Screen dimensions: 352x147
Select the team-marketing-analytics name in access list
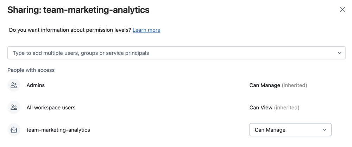(58, 130)
